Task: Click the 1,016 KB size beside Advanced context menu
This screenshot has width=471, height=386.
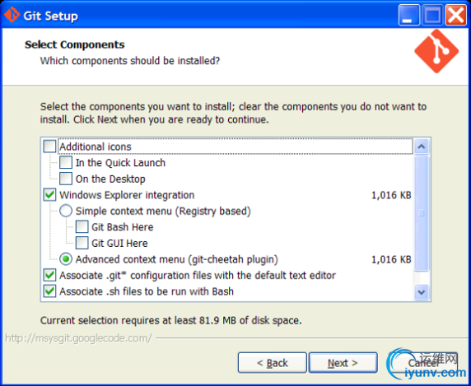Action: coord(391,259)
